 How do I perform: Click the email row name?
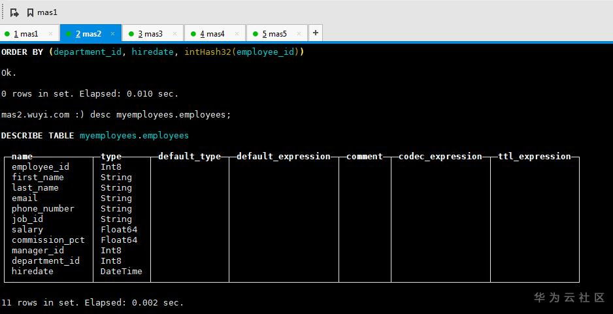click(24, 198)
